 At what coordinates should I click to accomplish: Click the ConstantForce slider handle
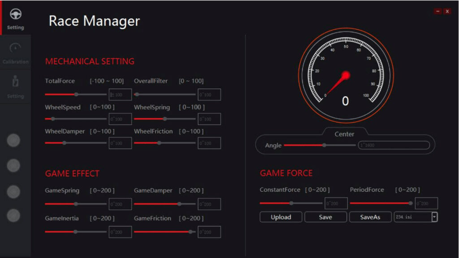291,202
